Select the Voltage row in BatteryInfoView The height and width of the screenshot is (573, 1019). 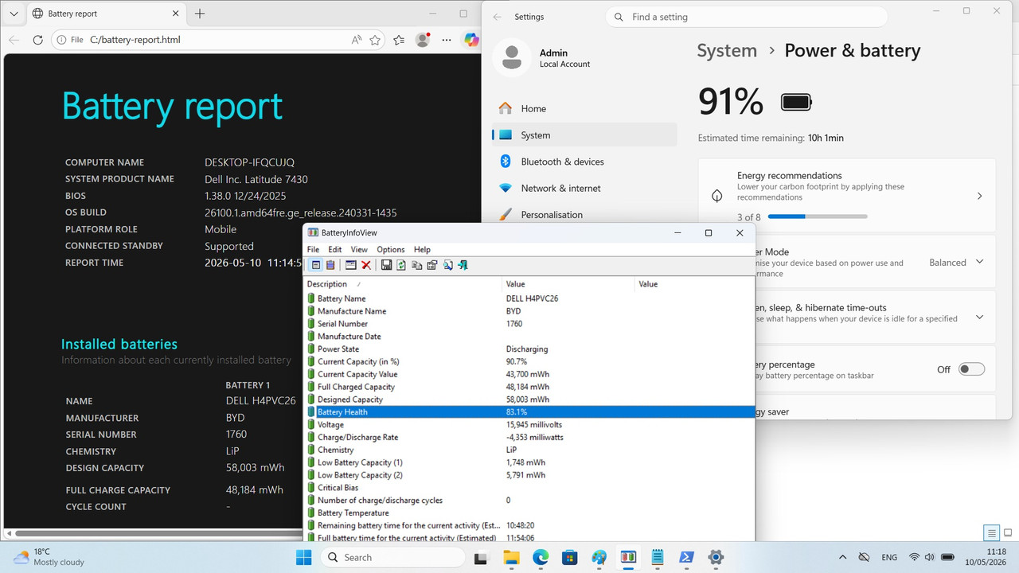tap(530, 425)
